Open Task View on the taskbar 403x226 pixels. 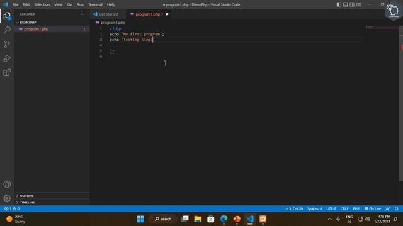185,219
